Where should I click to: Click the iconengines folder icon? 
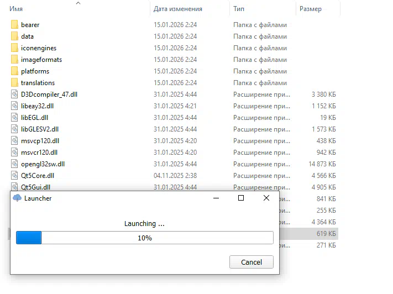[x=14, y=48]
